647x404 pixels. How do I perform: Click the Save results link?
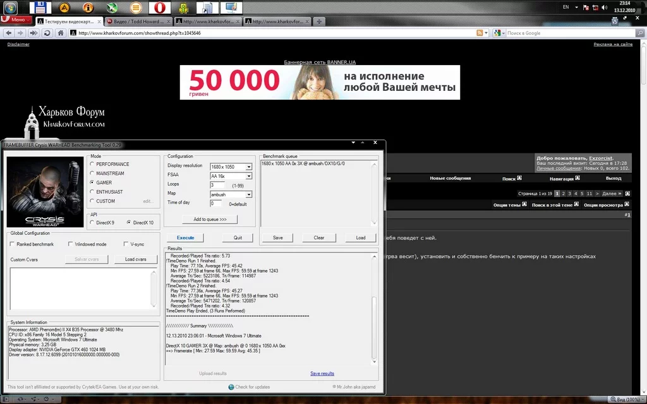pos(322,374)
